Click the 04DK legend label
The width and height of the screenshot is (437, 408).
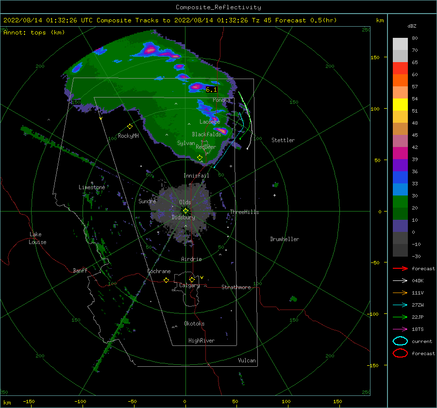[x=418, y=281]
